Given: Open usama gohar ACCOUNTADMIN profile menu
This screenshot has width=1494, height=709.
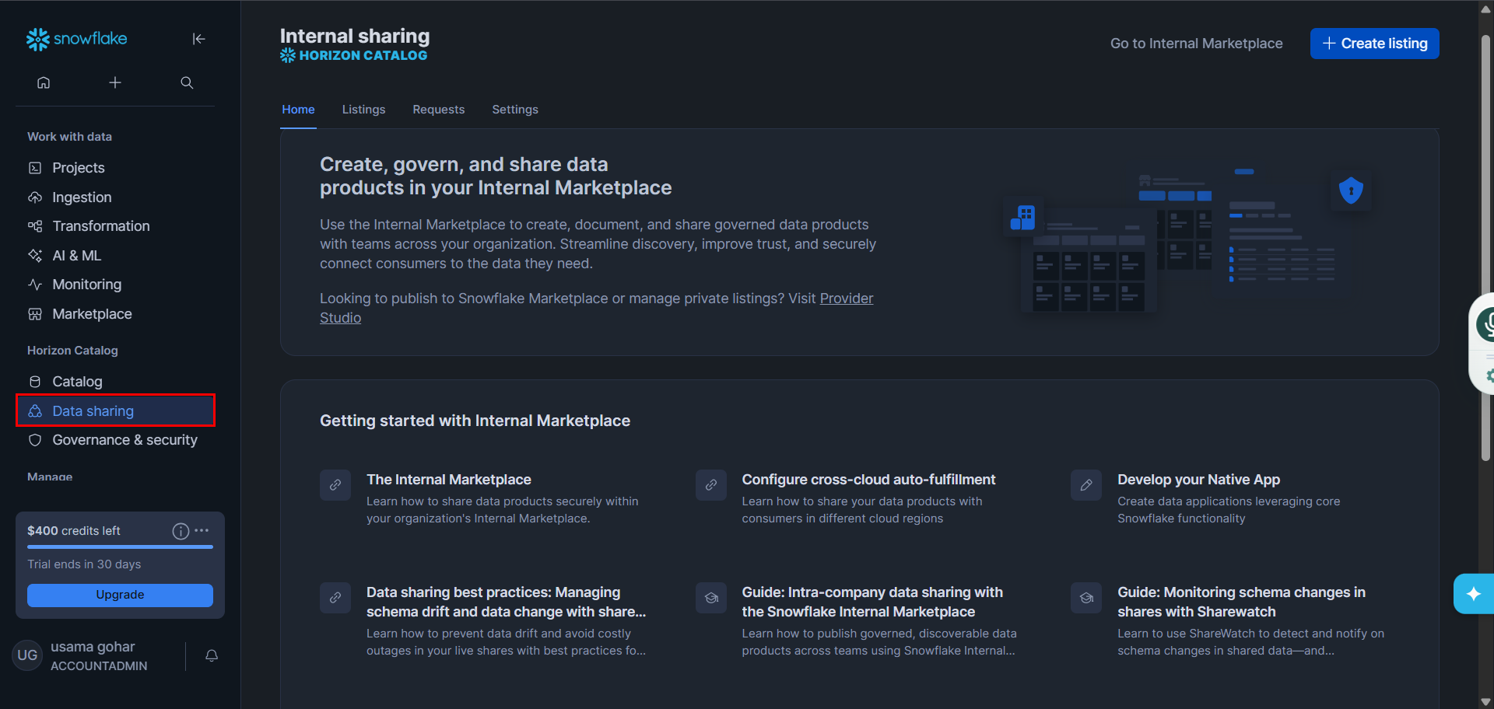Looking at the screenshot, I should point(98,655).
